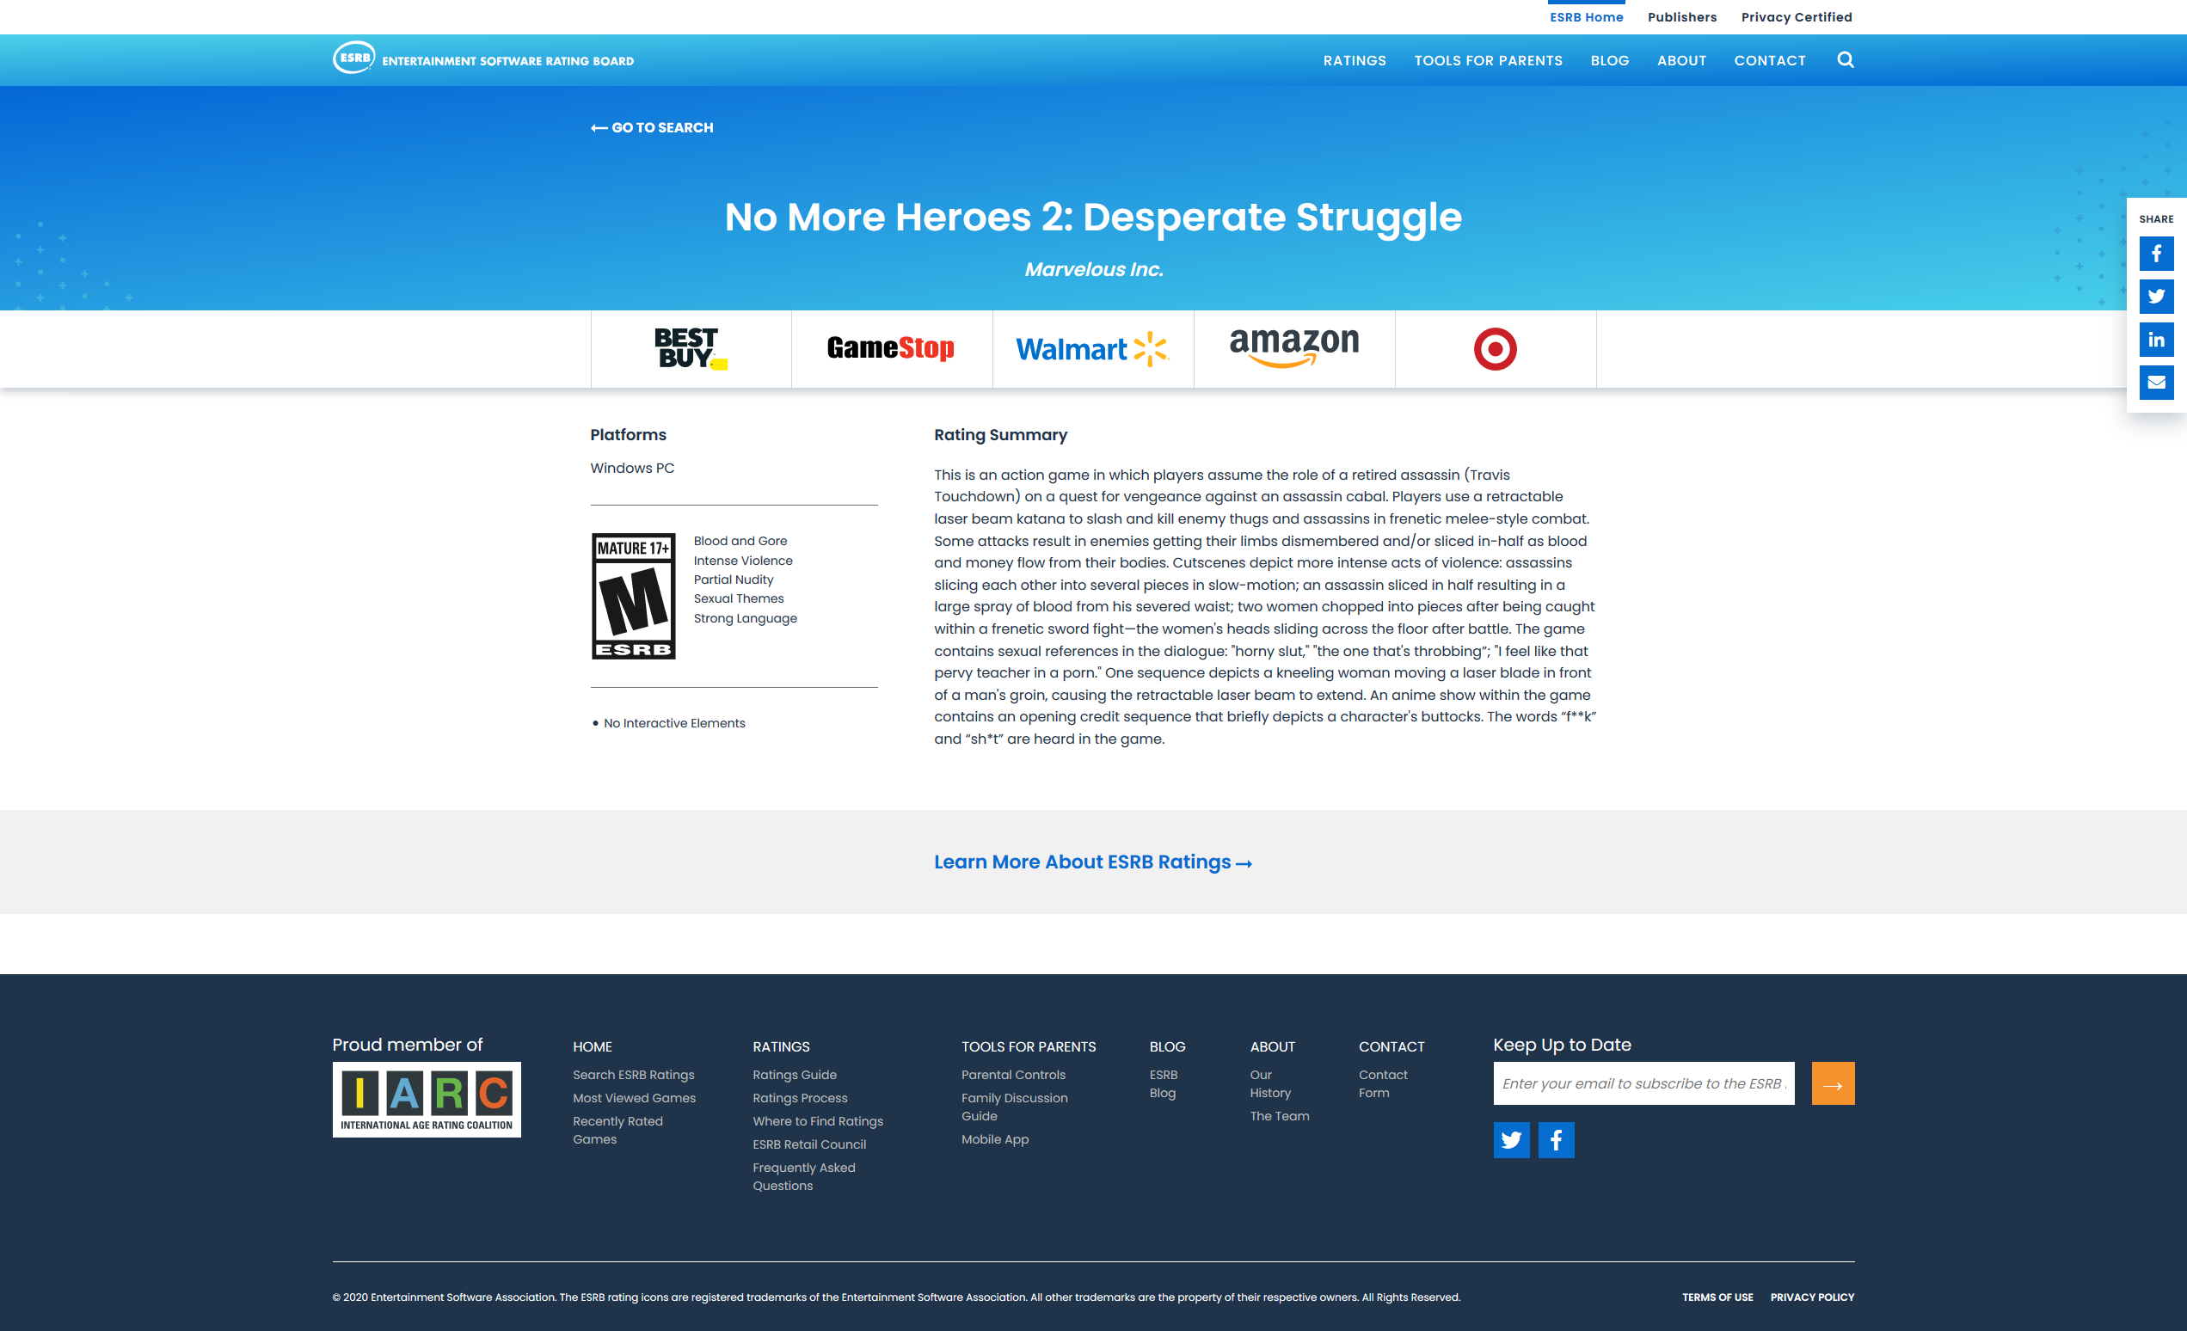
Task: Open the Most Viewed Games footer link
Action: coord(634,1098)
